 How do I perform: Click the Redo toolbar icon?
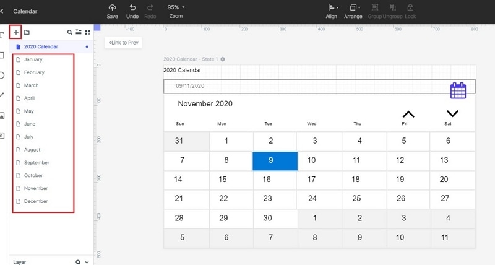(x=150, y=11)
